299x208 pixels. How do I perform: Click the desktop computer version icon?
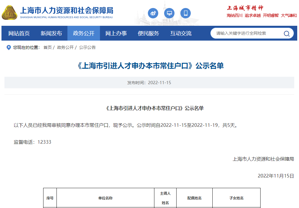click(169, 13)
